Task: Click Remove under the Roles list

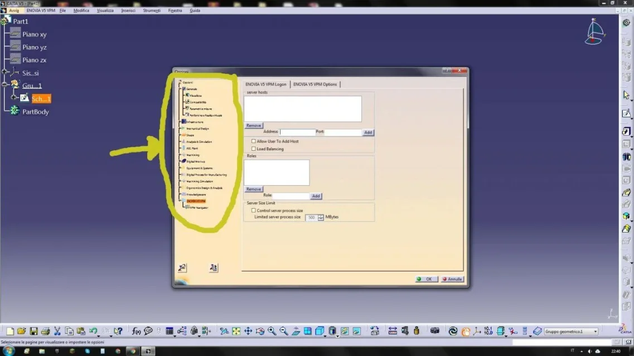Action: pos(254,189)
